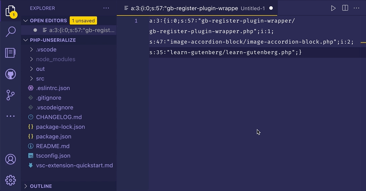
Task: Open the Manage gear icon
Action: [10, 180]
